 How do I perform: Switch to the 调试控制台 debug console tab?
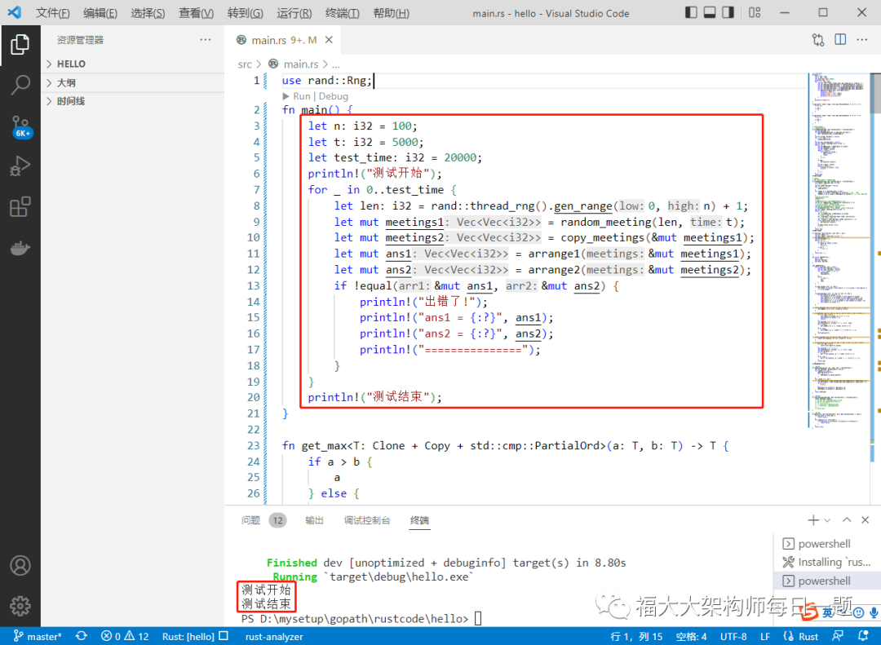point(367,520)
